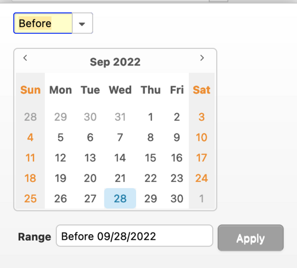The width and height of the screenshot is (297, 268).
Task: Pick Tuesday September 13
Action: (90, 158)
